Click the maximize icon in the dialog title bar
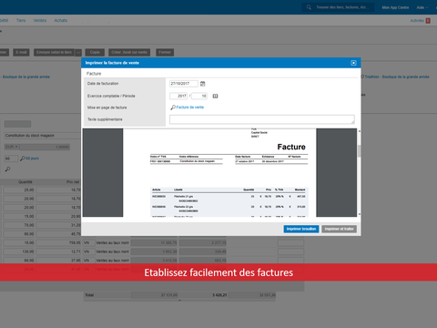437x328 pixels. coord(353,63)
